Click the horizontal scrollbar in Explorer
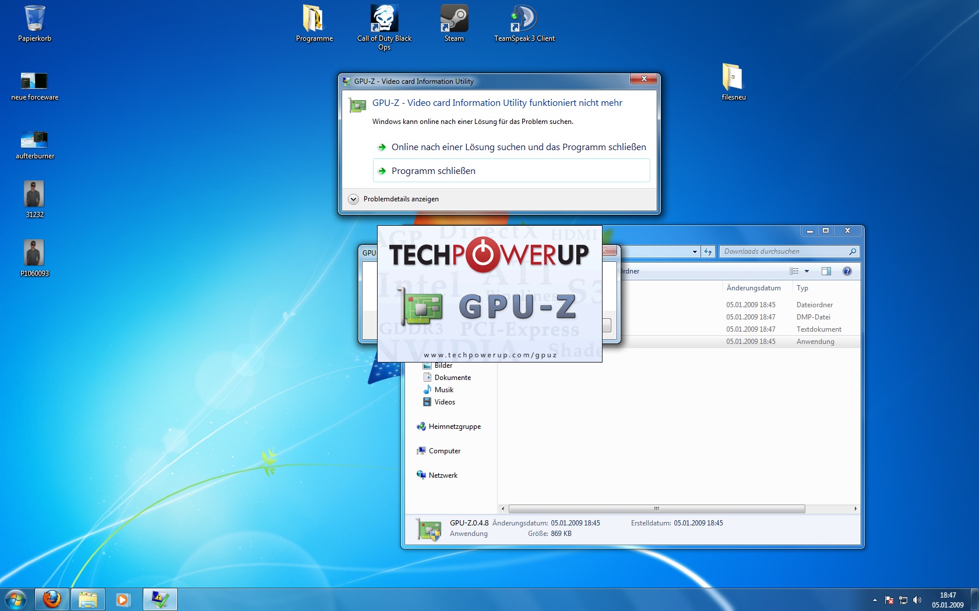 (x=657, y=509)
